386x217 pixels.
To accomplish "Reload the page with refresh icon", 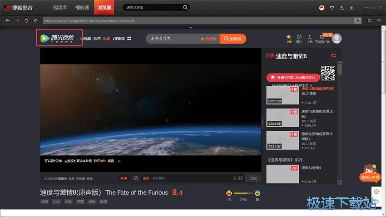I will 26,21.
